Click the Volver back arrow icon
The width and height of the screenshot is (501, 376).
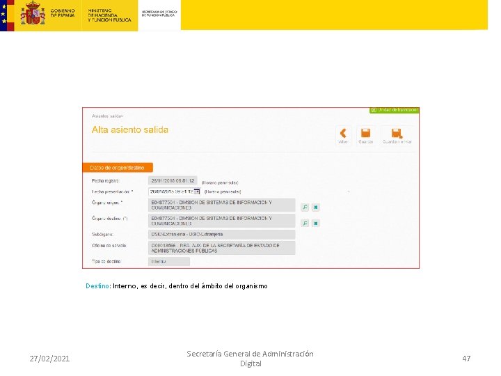[343, 133]
